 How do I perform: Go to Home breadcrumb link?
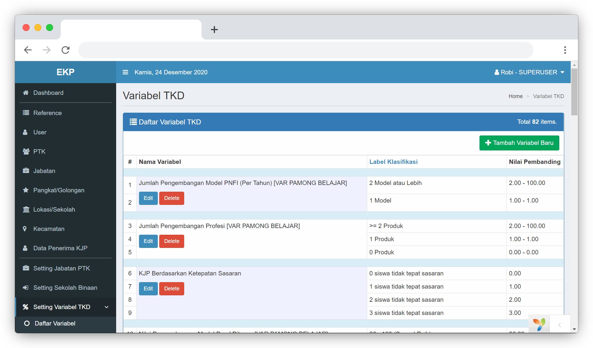tap(516, 96)
